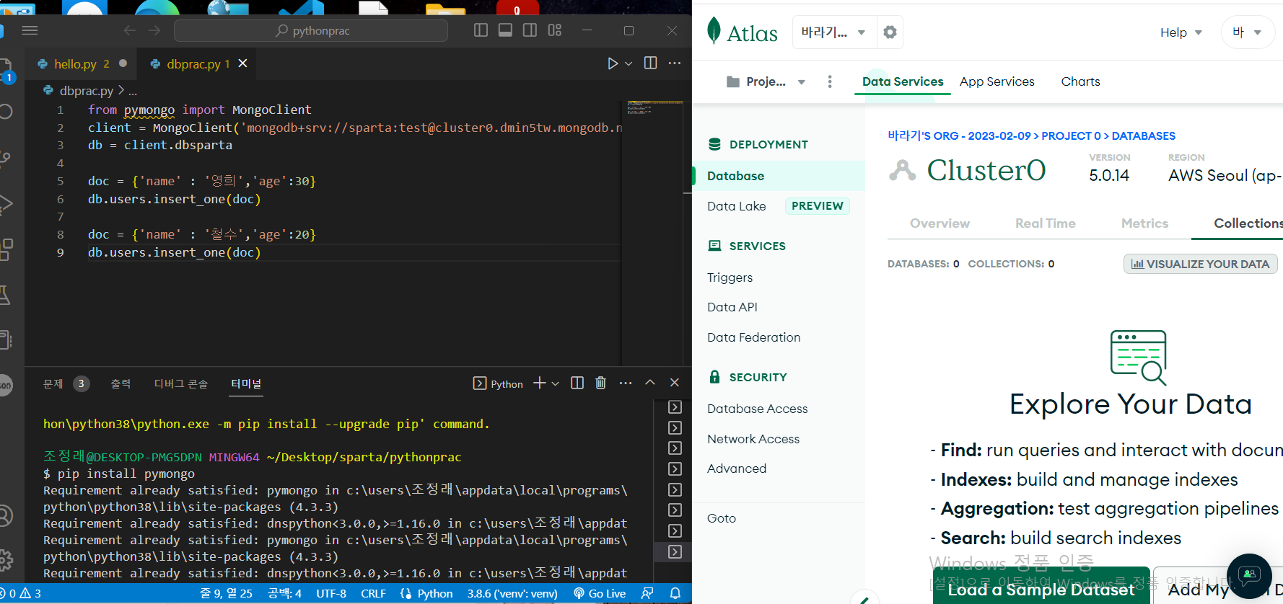Expand the Atlas project selector dropdown
Screen dimensions: 1283x604
(x=766, y=82)
